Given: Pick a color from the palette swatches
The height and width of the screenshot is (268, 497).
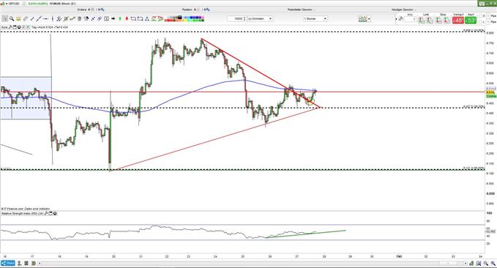Looking at the screenshot, I should click(184, 19).
